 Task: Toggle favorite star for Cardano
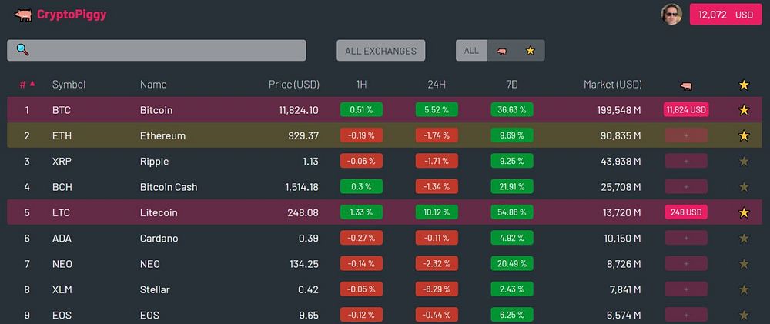click(743, 239)
